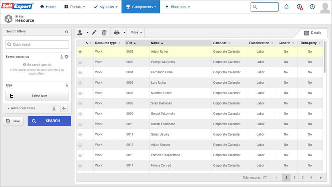Screen dimensions: 332x187
Task: Click into the Quick search field
Action: 37,45
